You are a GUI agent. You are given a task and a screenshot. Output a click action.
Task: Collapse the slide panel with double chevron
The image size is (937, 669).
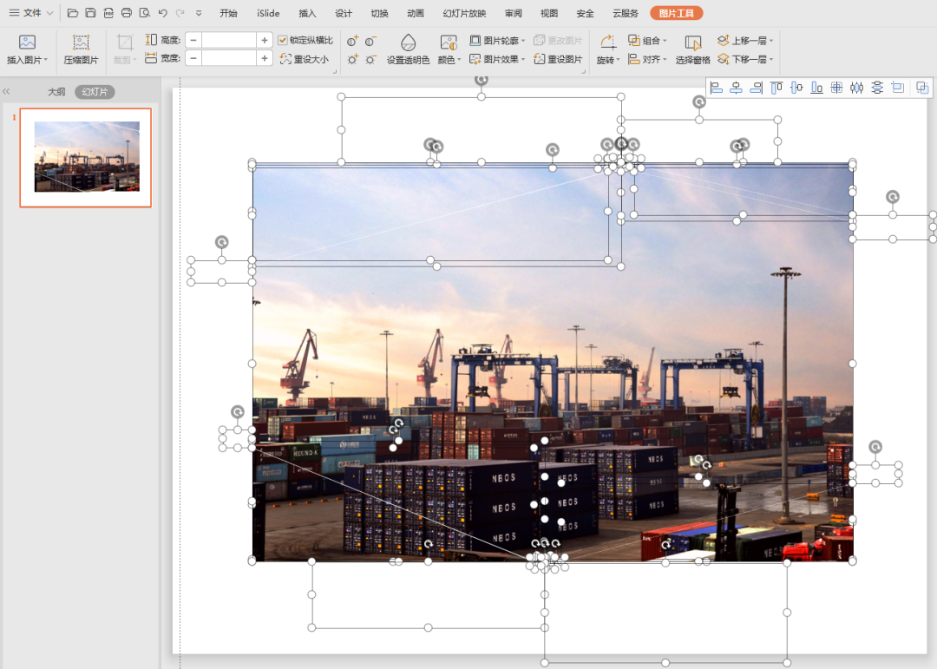point(7,91)
